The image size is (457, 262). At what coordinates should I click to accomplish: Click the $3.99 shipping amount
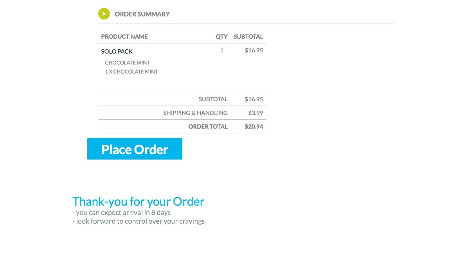tap(255, 113)
